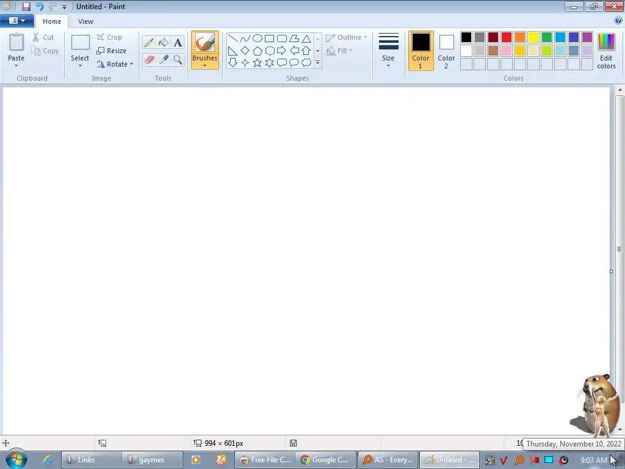Choose the Pentagon shape
This screenshot has height=469, width=625.
point(258,51)
